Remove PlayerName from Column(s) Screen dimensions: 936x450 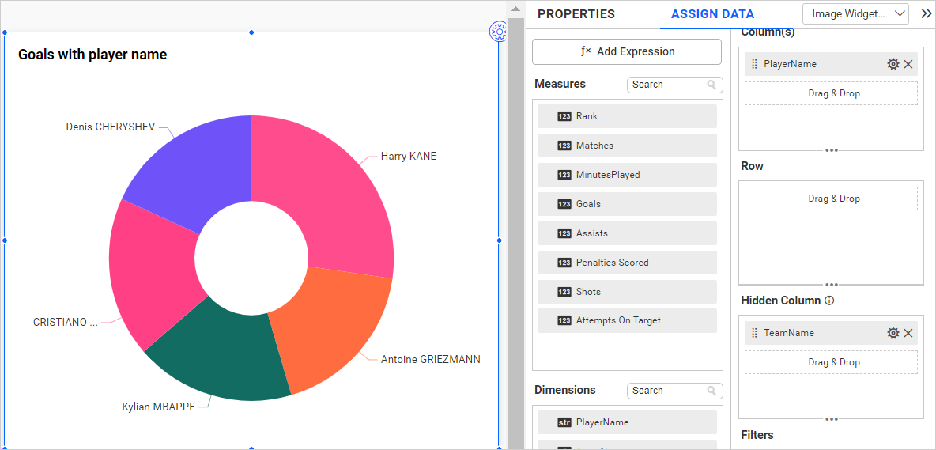click(x=908, y=64)
